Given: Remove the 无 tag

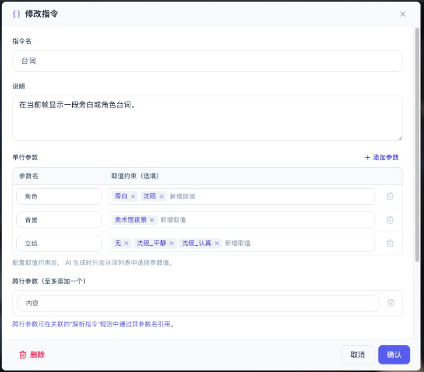Looking at the screenshot, I should coord(126,243).
